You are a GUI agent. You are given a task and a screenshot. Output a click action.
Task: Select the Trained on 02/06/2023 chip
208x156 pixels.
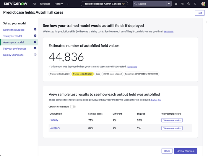[x=59, y=74]
